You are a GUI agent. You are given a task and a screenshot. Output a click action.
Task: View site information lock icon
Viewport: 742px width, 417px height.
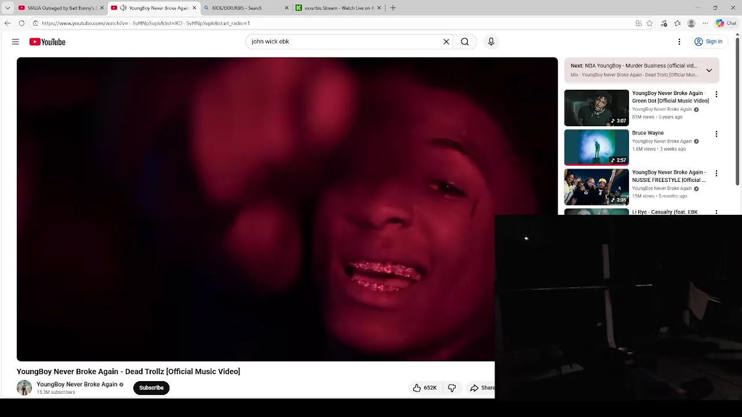(x=35, y=23)
